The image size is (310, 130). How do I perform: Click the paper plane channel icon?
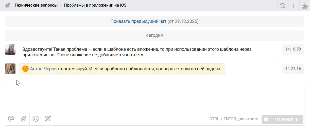pos(7,5)
